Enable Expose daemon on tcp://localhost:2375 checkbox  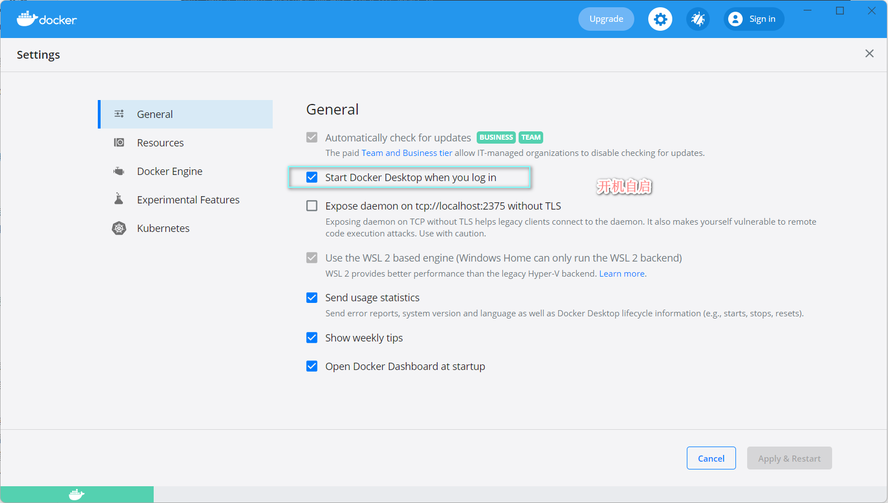coord(312,206)
